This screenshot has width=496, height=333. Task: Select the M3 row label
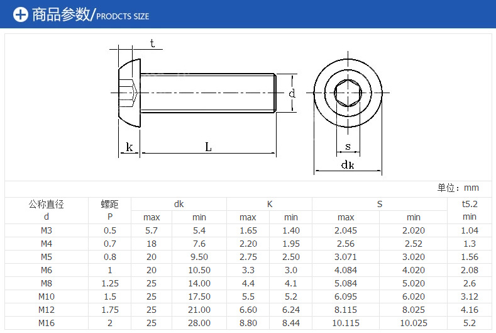click(x=47, y=230)
